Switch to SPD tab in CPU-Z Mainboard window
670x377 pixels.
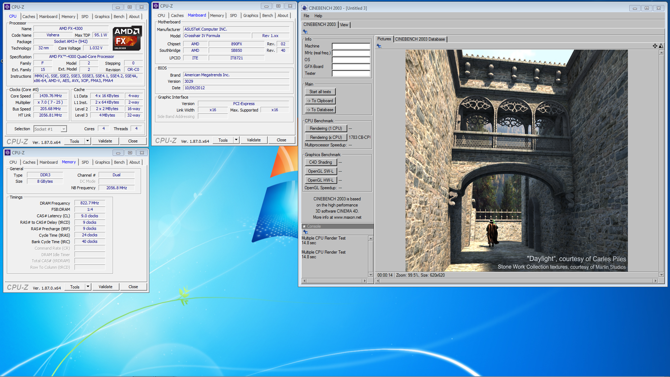(x=234, y=15)
